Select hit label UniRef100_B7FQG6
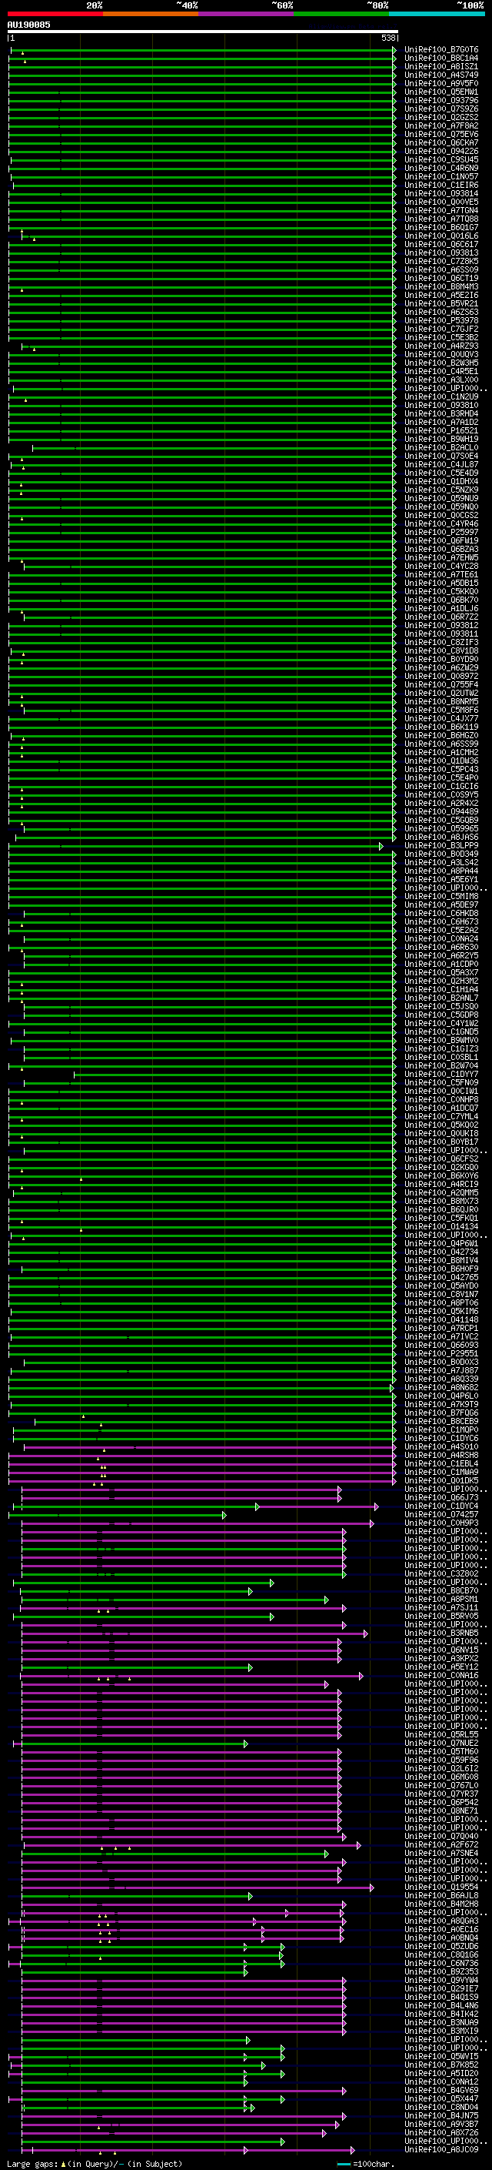The width and height of the screenshot is (492, 2170). (x=441, y=1413)
